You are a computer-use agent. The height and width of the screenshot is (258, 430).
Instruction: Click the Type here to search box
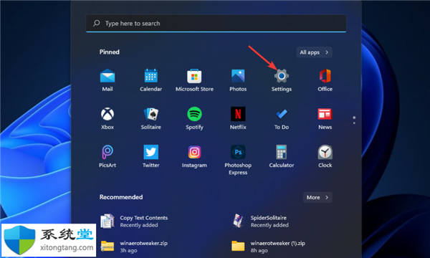[216, 24]
